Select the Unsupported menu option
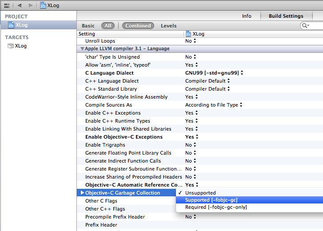The width and height of the screenshot is (323, 231). coord(200,193)
